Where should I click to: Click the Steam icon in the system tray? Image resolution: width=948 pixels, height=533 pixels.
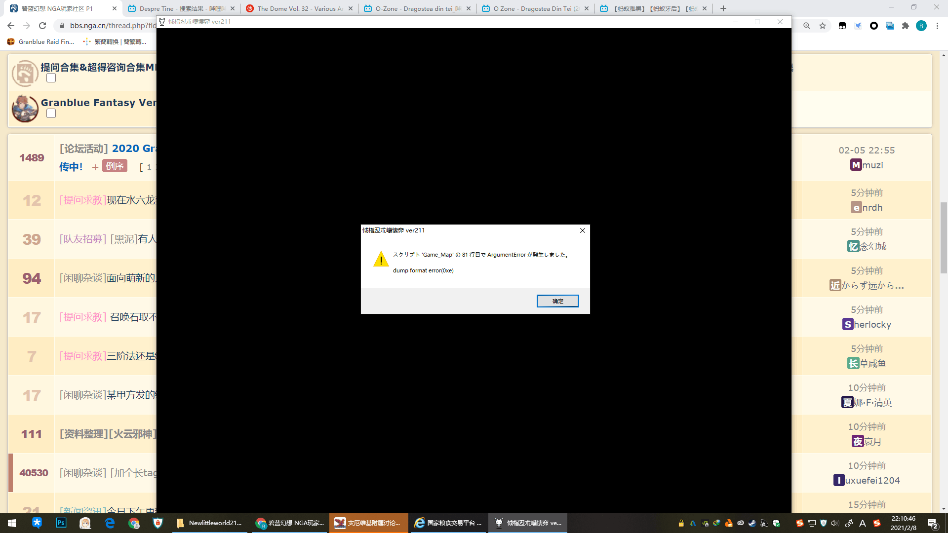click(x=752, y=523)
